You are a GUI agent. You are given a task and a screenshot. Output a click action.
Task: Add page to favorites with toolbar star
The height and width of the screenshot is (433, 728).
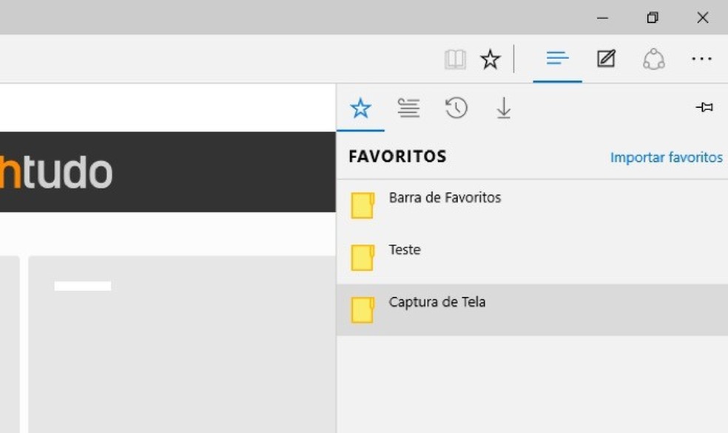491,59
